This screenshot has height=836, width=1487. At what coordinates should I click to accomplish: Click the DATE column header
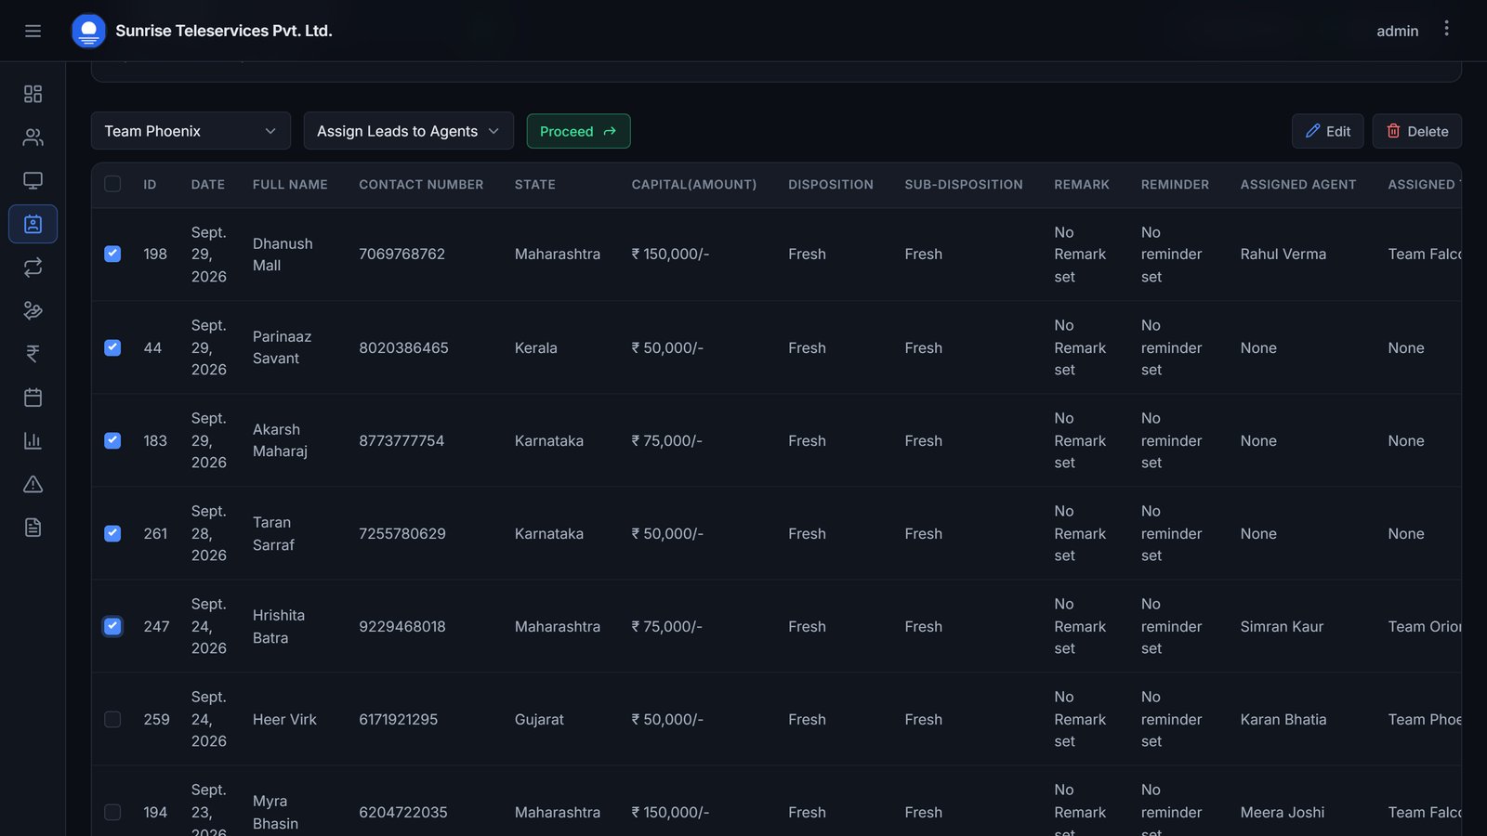pyautogui.click(x=208, y=185)
